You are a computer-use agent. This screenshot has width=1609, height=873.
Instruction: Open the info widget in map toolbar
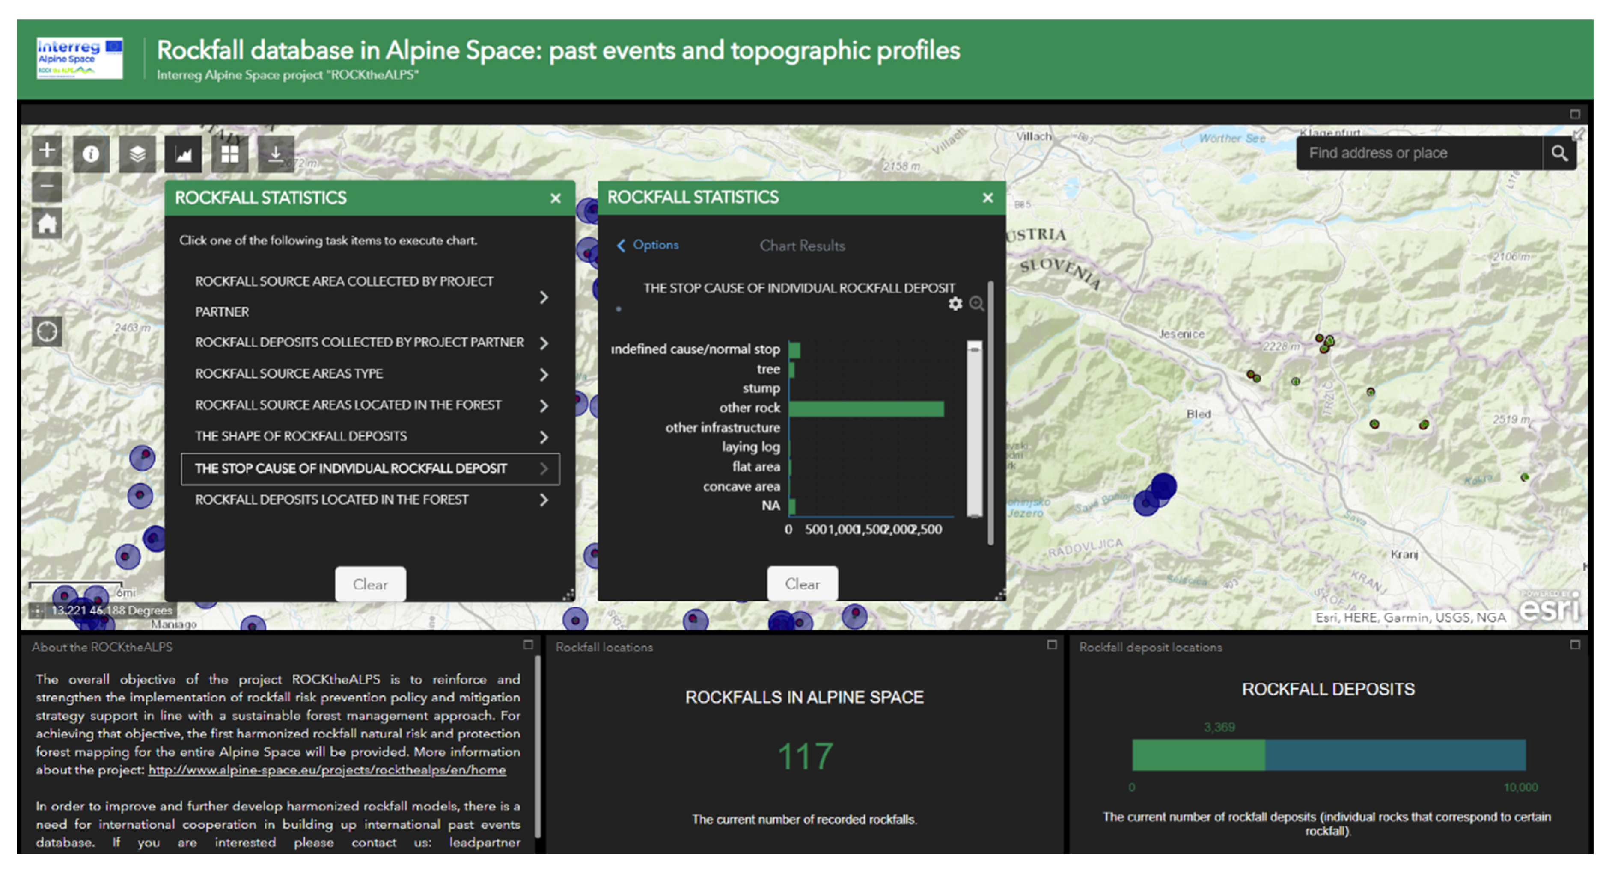91,154
